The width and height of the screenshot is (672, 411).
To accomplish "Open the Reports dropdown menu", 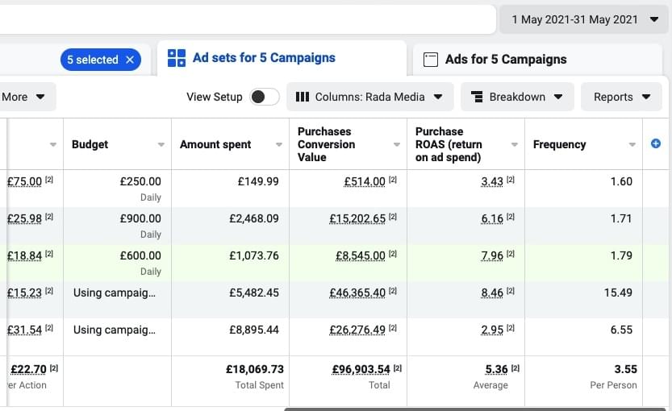I will pos(621,97).
